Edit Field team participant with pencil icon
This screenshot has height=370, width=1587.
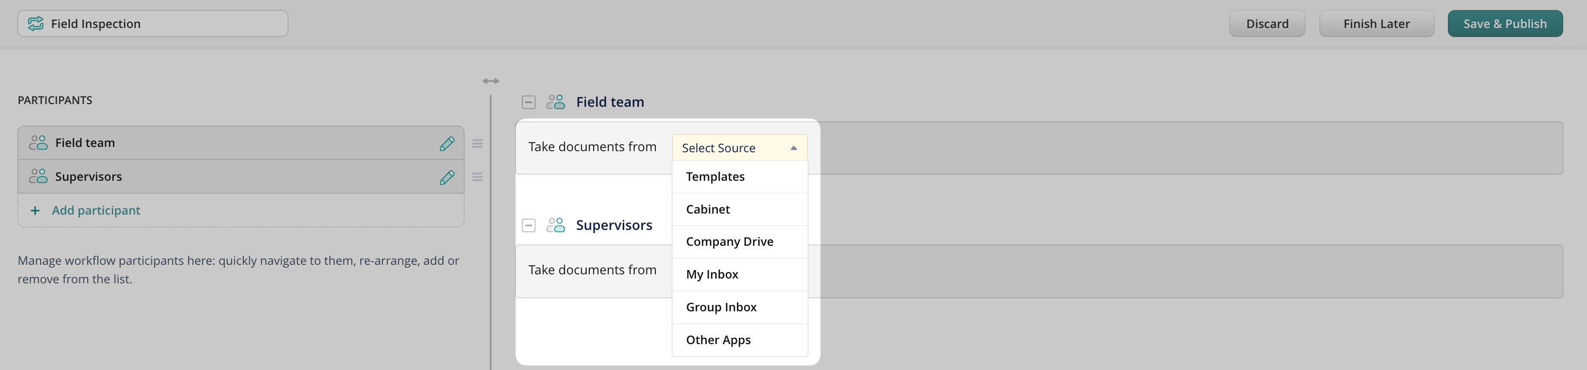[x=446, y=143]
